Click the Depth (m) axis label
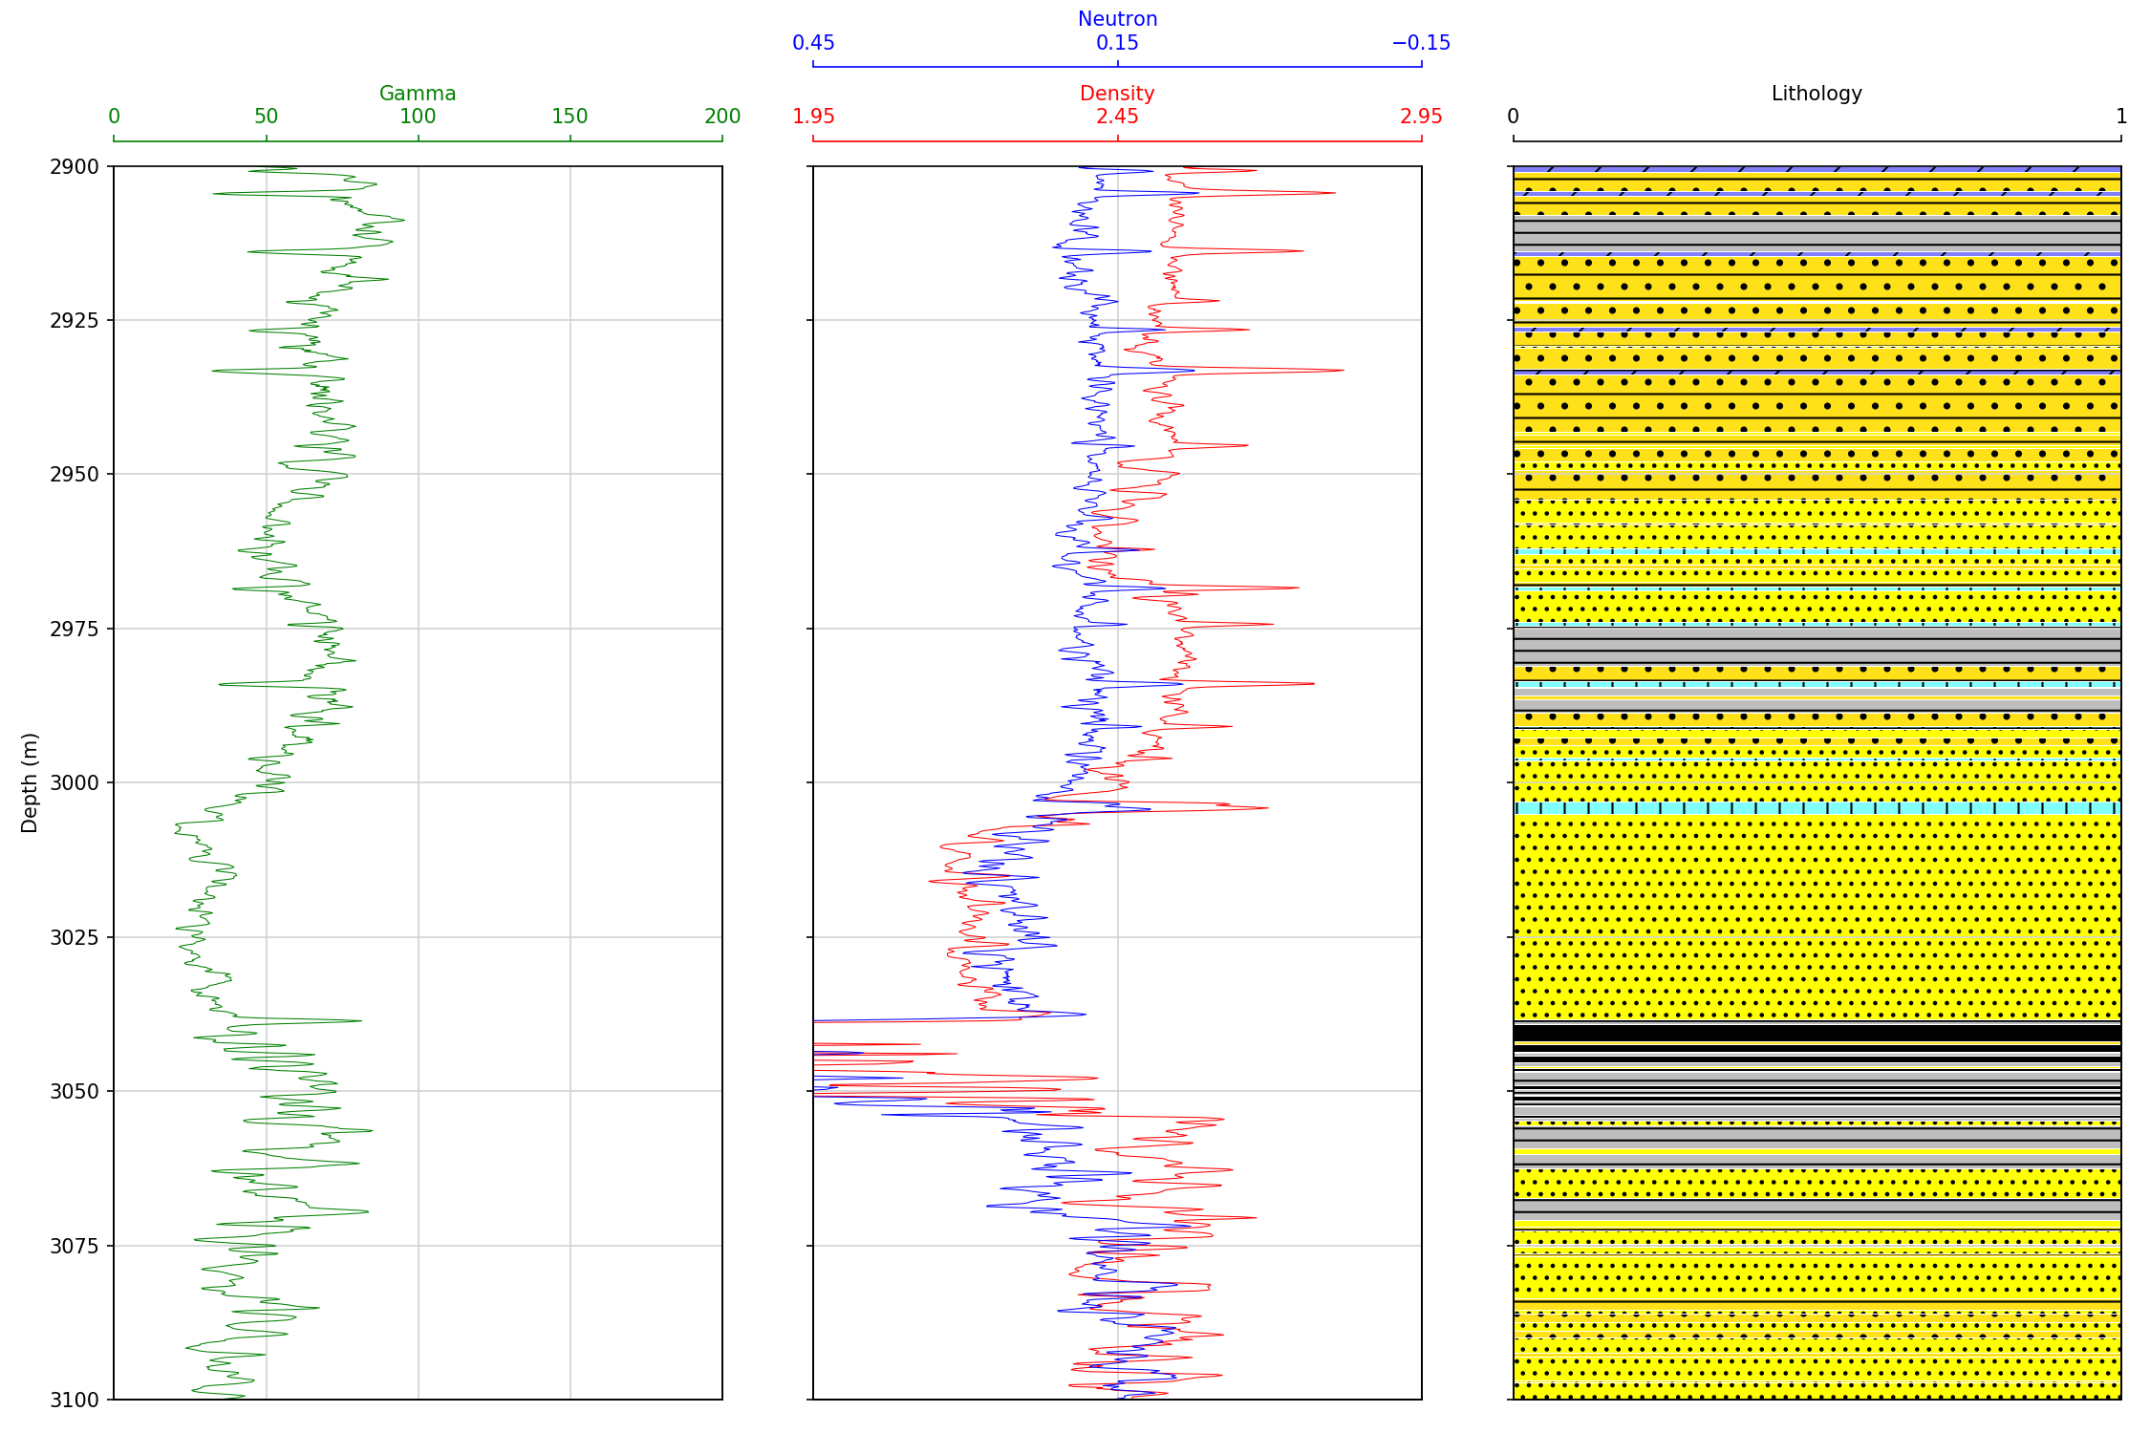The image size is (2150, 1433). [x=30, y=782]
